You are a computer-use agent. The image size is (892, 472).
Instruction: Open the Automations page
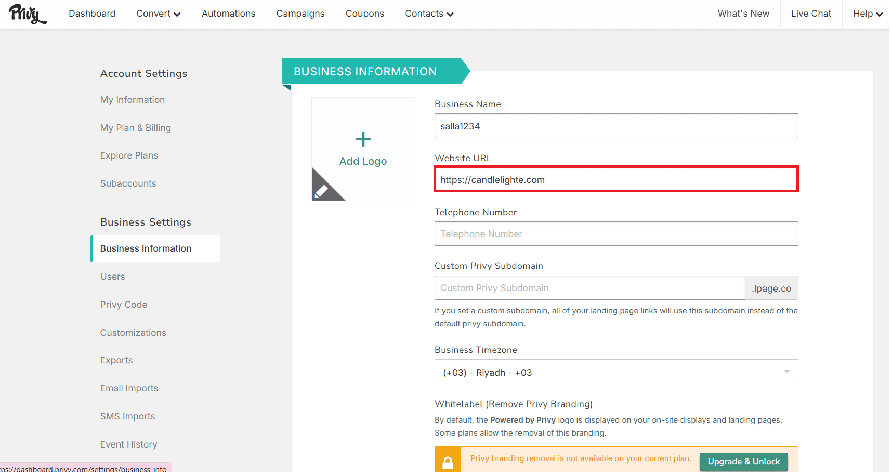tap(229, 14)
